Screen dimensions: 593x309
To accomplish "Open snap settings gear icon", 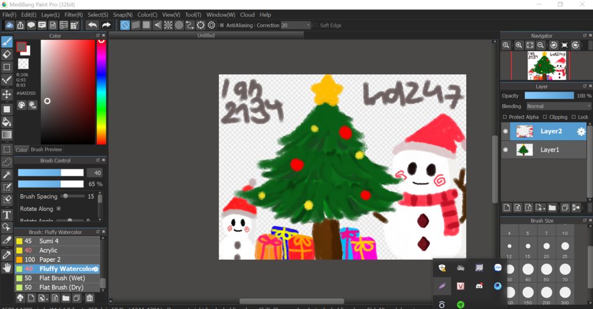I will (x=211, y=25).
